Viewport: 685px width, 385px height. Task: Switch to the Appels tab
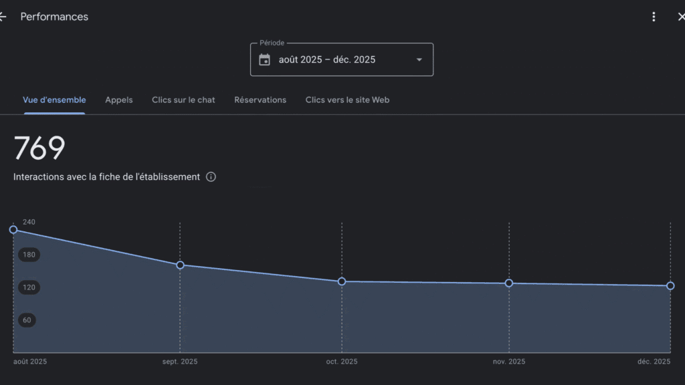[x=119, y=100]
